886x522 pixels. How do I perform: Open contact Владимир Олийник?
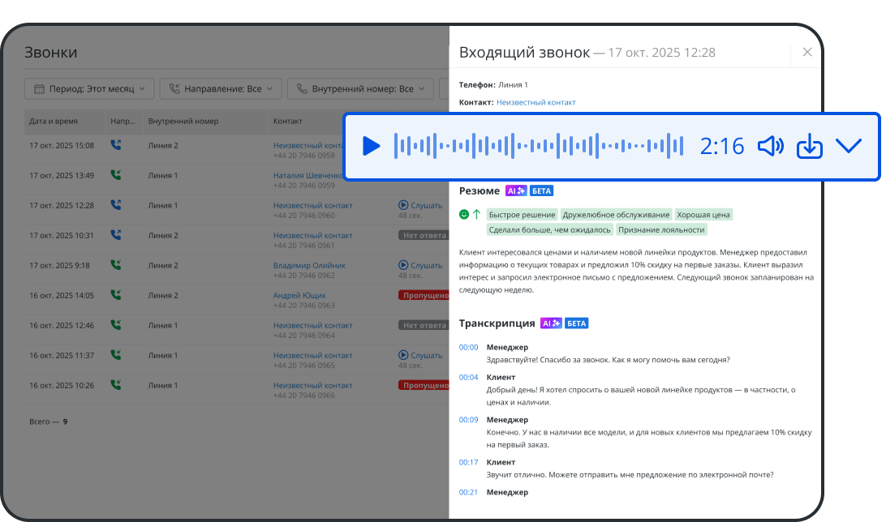click(x=309, y=265)
